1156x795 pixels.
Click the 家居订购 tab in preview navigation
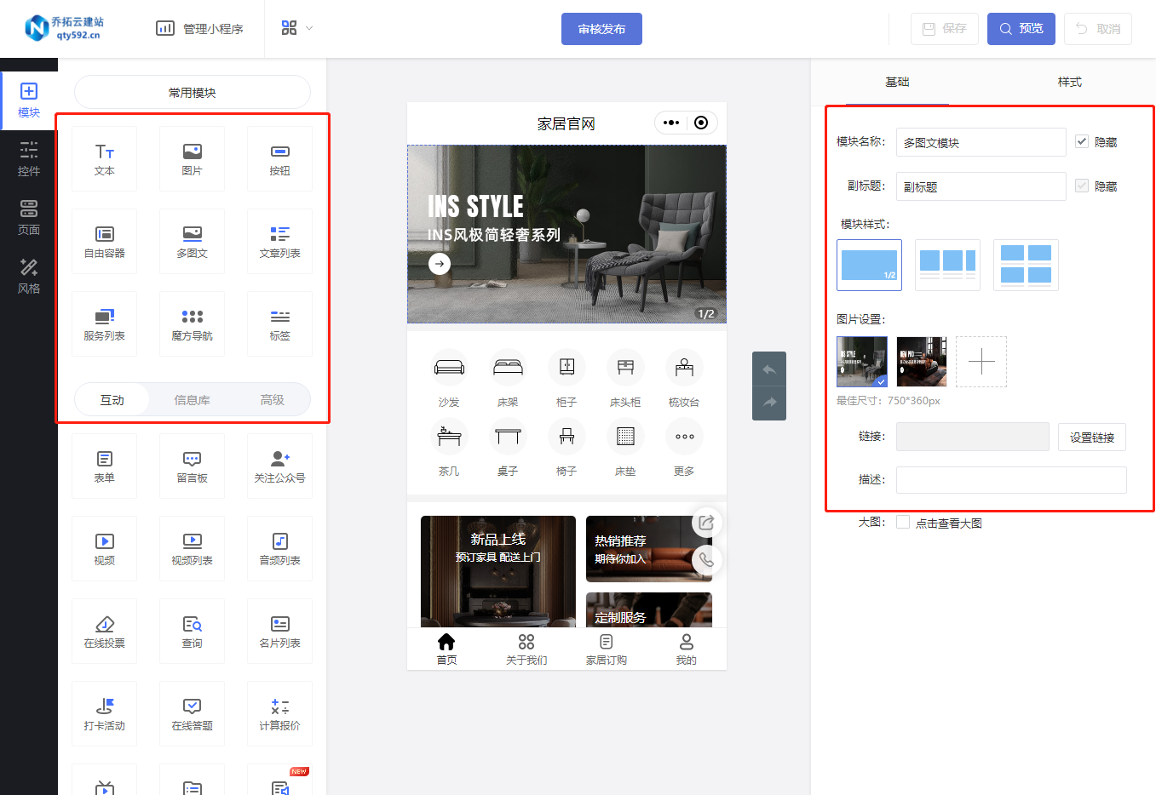coord(607,649)
